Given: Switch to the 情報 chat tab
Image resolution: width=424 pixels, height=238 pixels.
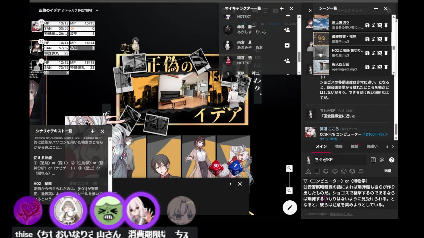Looking at the screenshot, I should coord(339,146).
